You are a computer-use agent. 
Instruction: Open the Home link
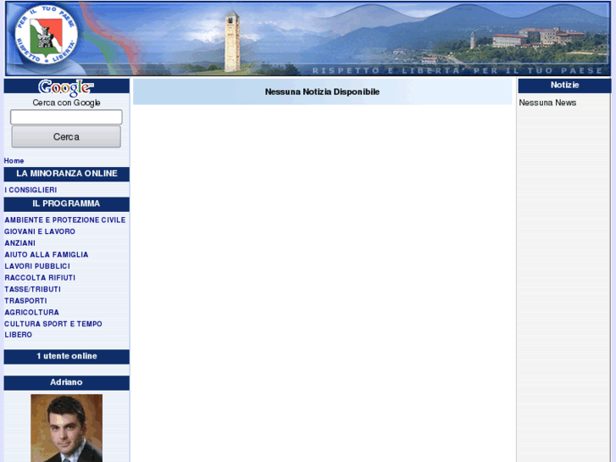pos(14,161)
